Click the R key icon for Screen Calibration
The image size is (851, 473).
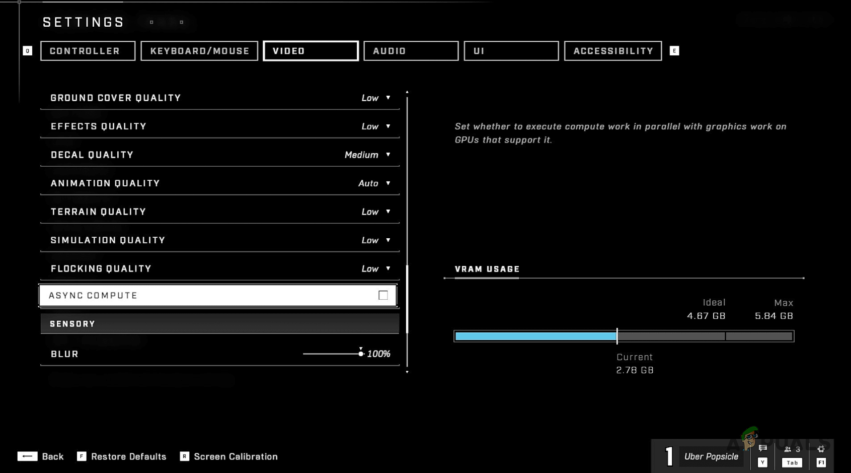click(x=185, y=456)
